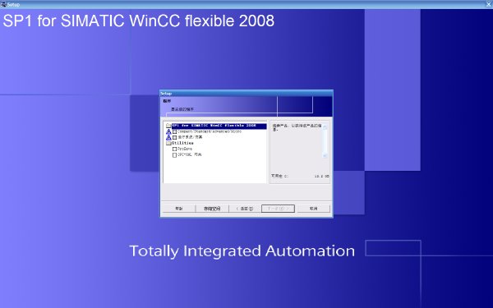Select the ProSave label text
Screen dimensions: 493x308
click(x=185, y=149)
